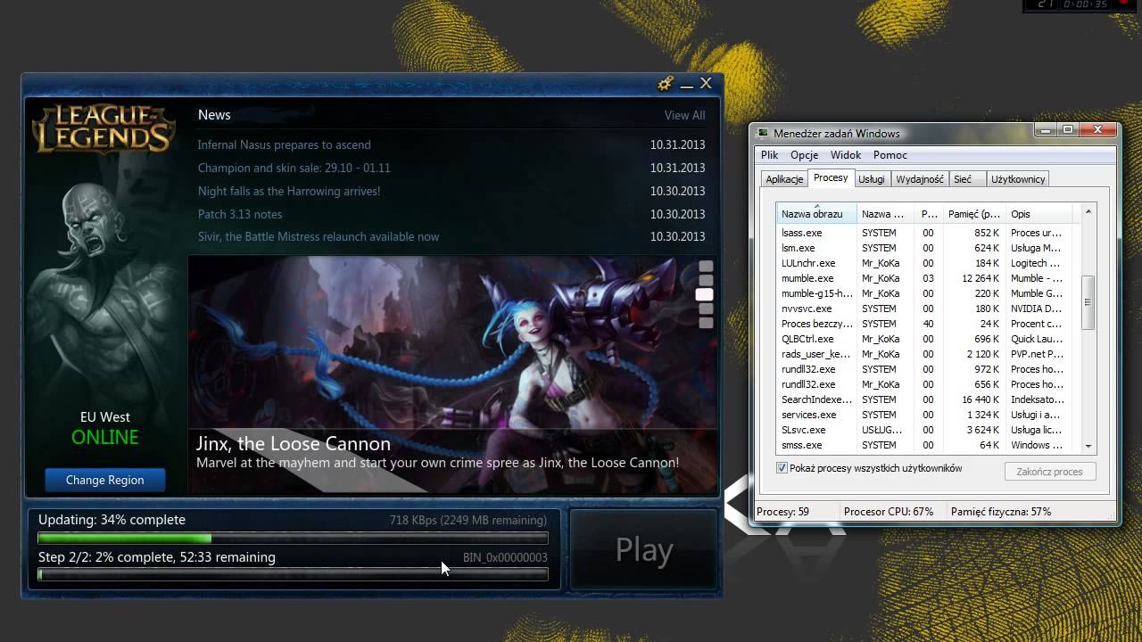The image size is (1142, 642).
Task: Select fourth banner slide indicator
Action: pyautogui.click(x=706, y=309)
